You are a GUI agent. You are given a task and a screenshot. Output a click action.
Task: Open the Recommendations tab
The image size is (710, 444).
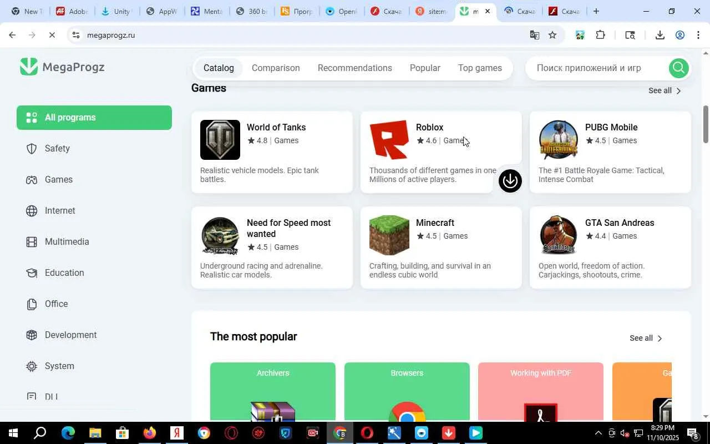click(355, 68)
